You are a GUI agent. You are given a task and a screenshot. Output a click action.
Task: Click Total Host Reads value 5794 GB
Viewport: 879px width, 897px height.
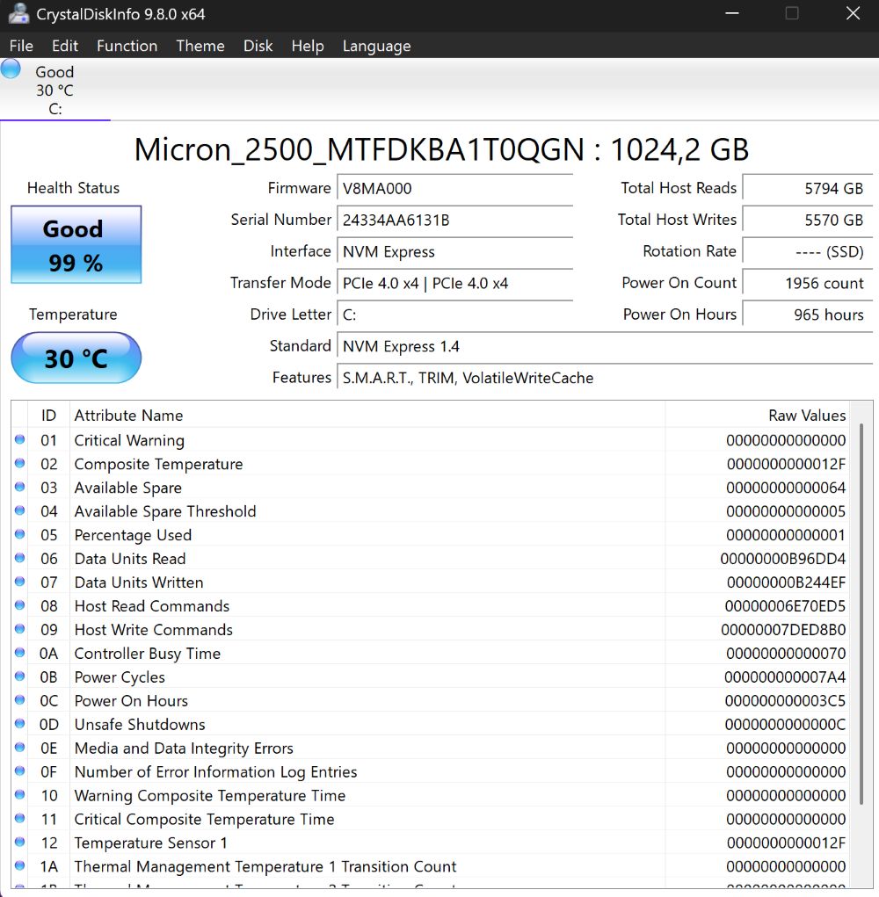point(808,188)
